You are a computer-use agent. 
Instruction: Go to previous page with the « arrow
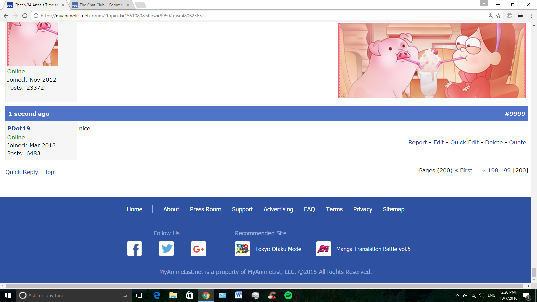pos(484,170)
